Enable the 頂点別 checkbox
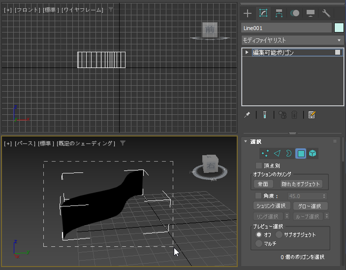This screenshot has width=346, height=270. coord(259,166)
